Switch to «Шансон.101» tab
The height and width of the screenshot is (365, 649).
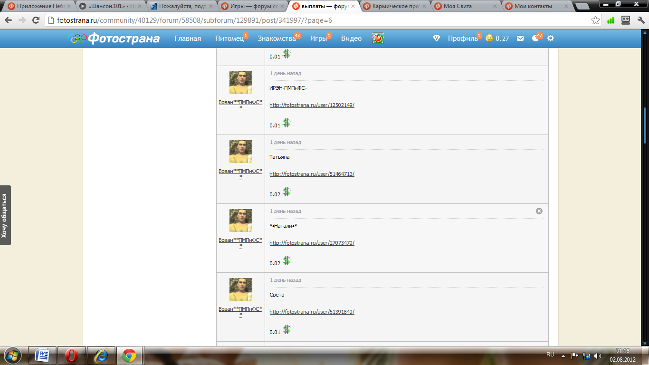(109, 6)
